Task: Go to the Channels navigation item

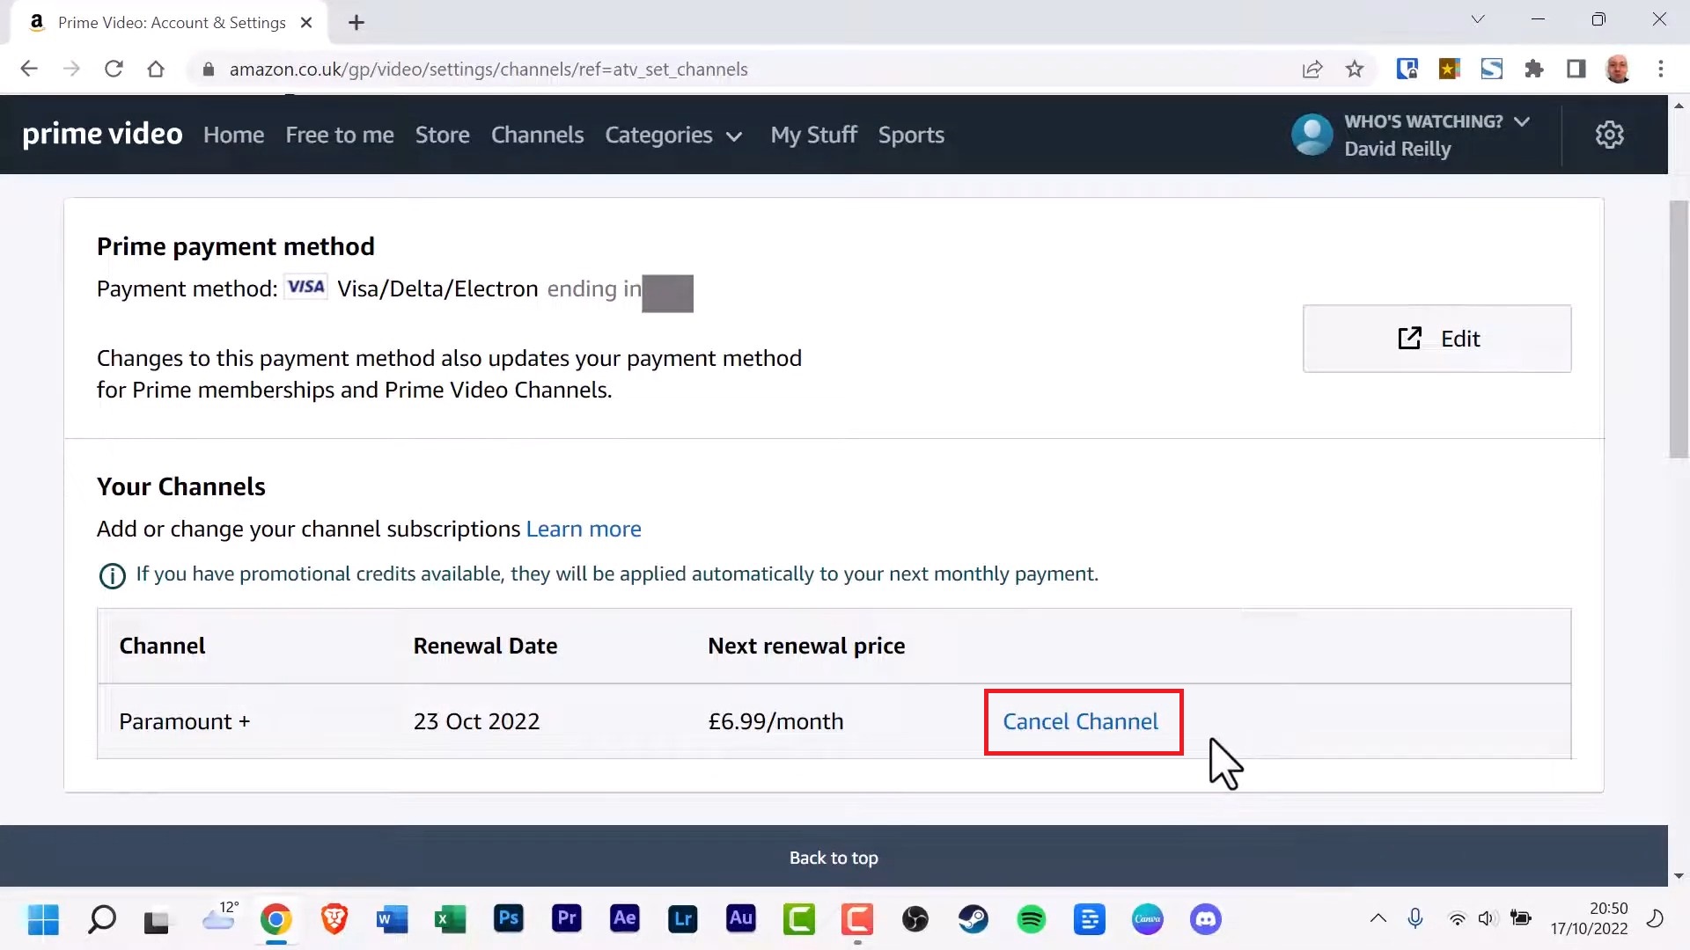Action: (x=537, y=135)
